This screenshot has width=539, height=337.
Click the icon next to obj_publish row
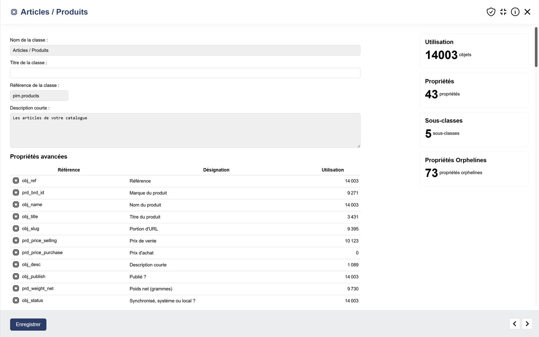tap(16, 277)
